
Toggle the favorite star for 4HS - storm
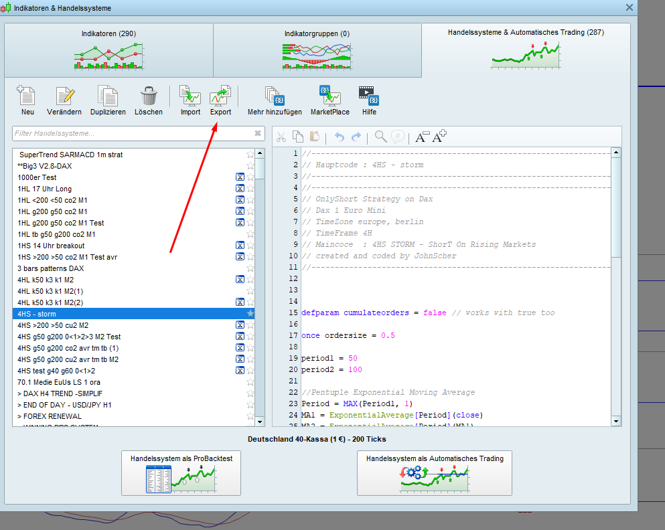(250, 314)
